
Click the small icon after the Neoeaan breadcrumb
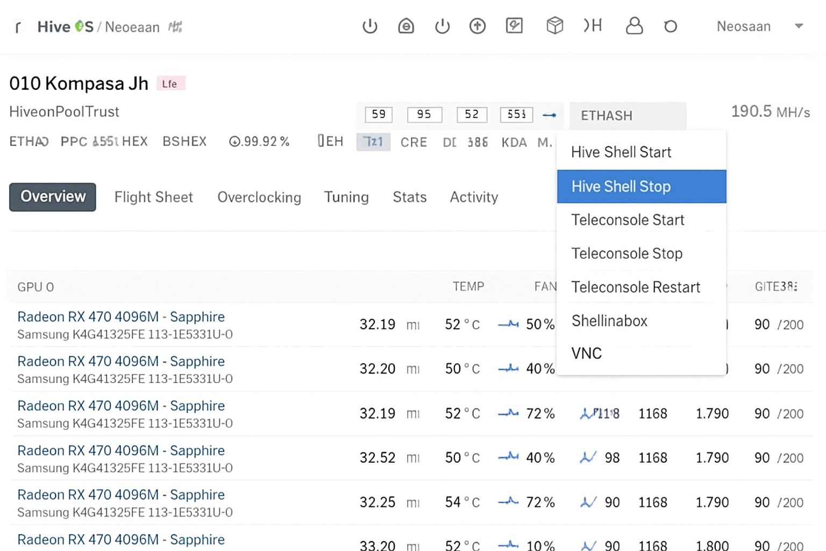click(175, 26)
